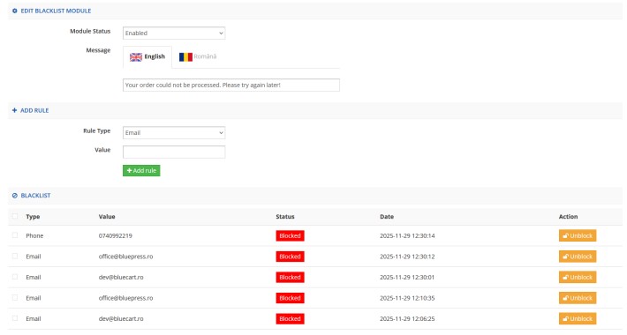Click the blocked order message text field
Image resolution: width=627 pixels, height=335 pixels.
231,85
